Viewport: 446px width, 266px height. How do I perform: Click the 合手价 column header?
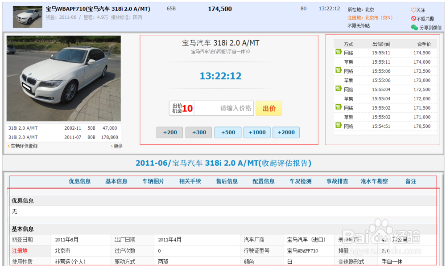[424, 44]
